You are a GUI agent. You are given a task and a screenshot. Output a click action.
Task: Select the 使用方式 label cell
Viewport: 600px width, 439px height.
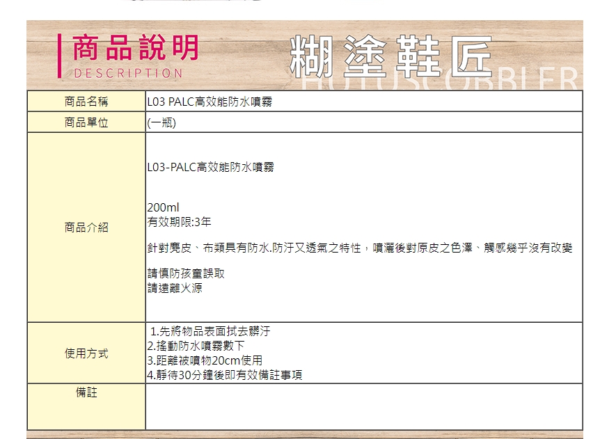tap(86, 353)
